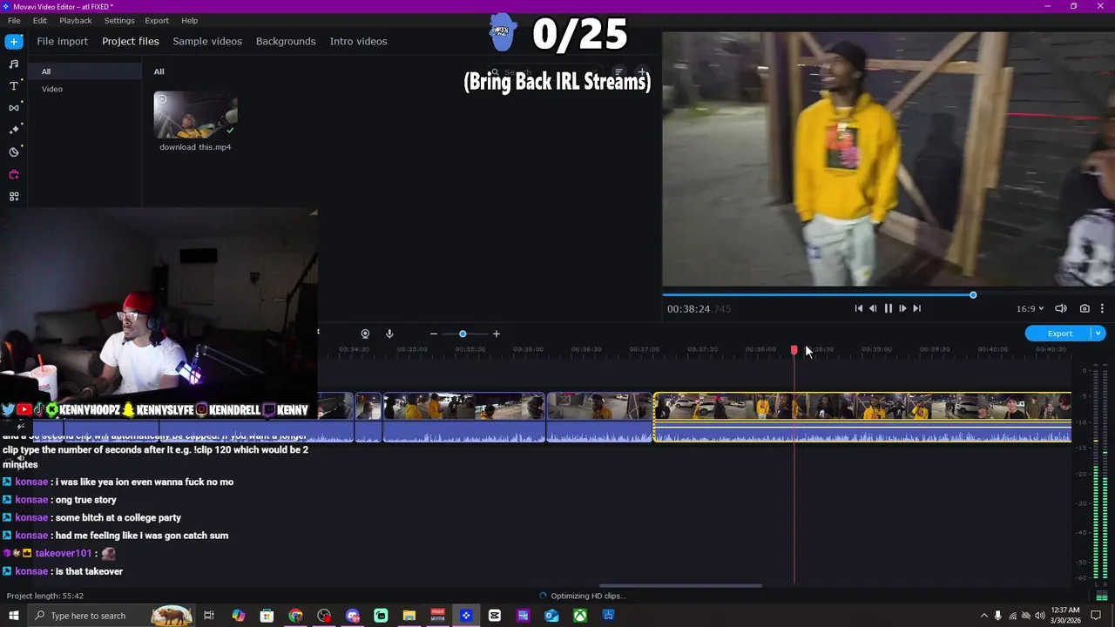Step back one frame in preview
Image resolution: width=1115 pixels, height=627 pixels.
(x=873, y=308)
